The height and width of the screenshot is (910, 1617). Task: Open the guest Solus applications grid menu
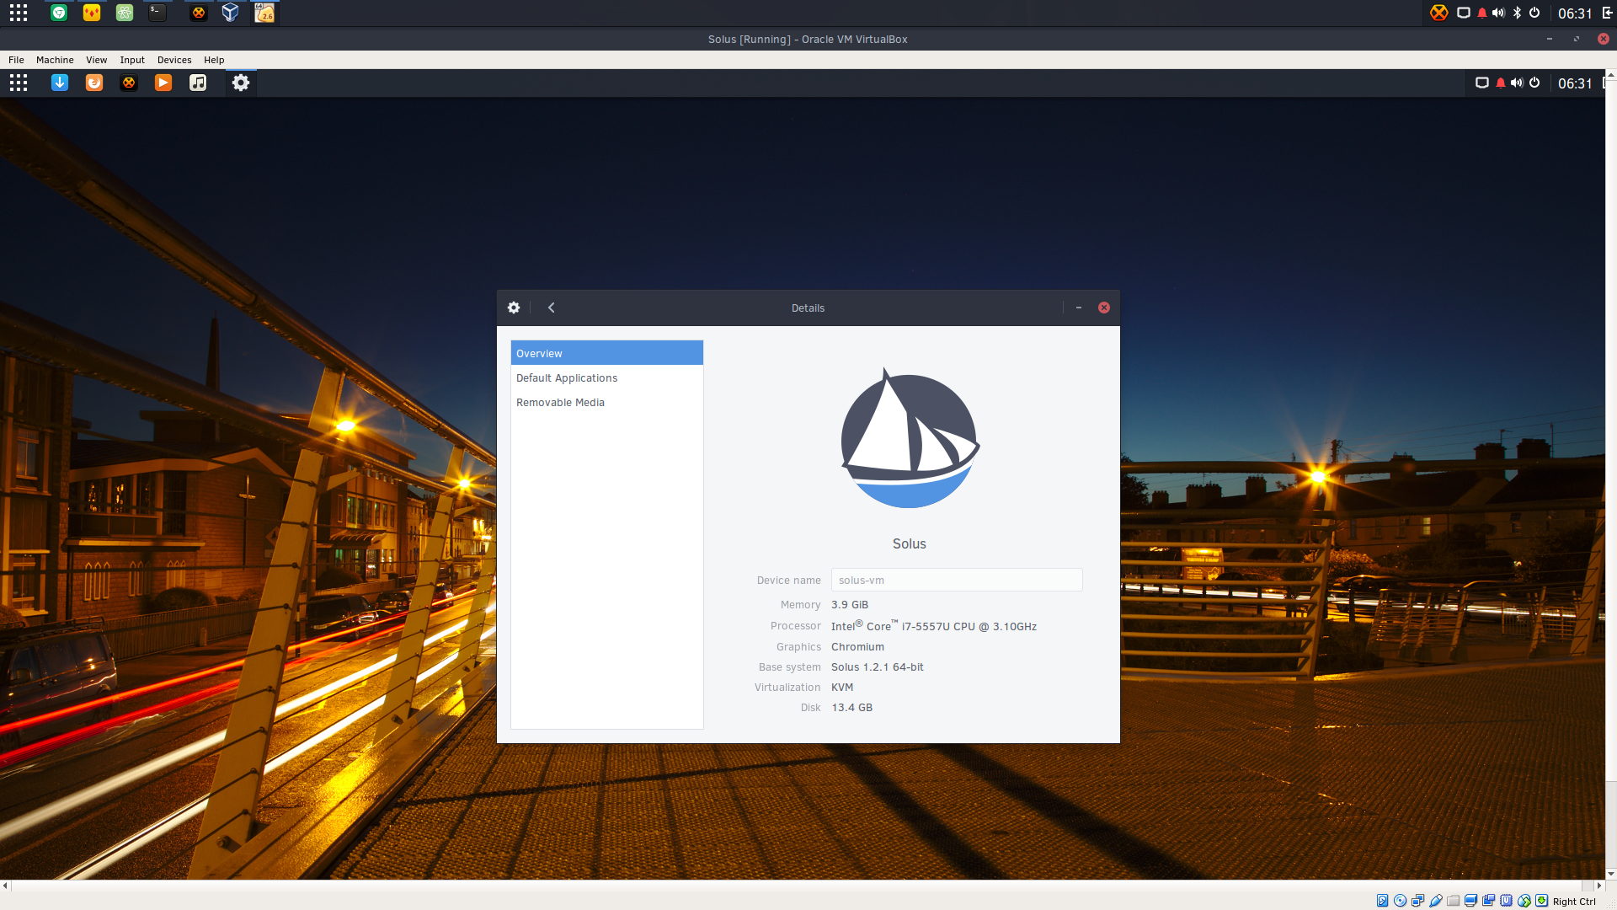[x=19, y=83]
